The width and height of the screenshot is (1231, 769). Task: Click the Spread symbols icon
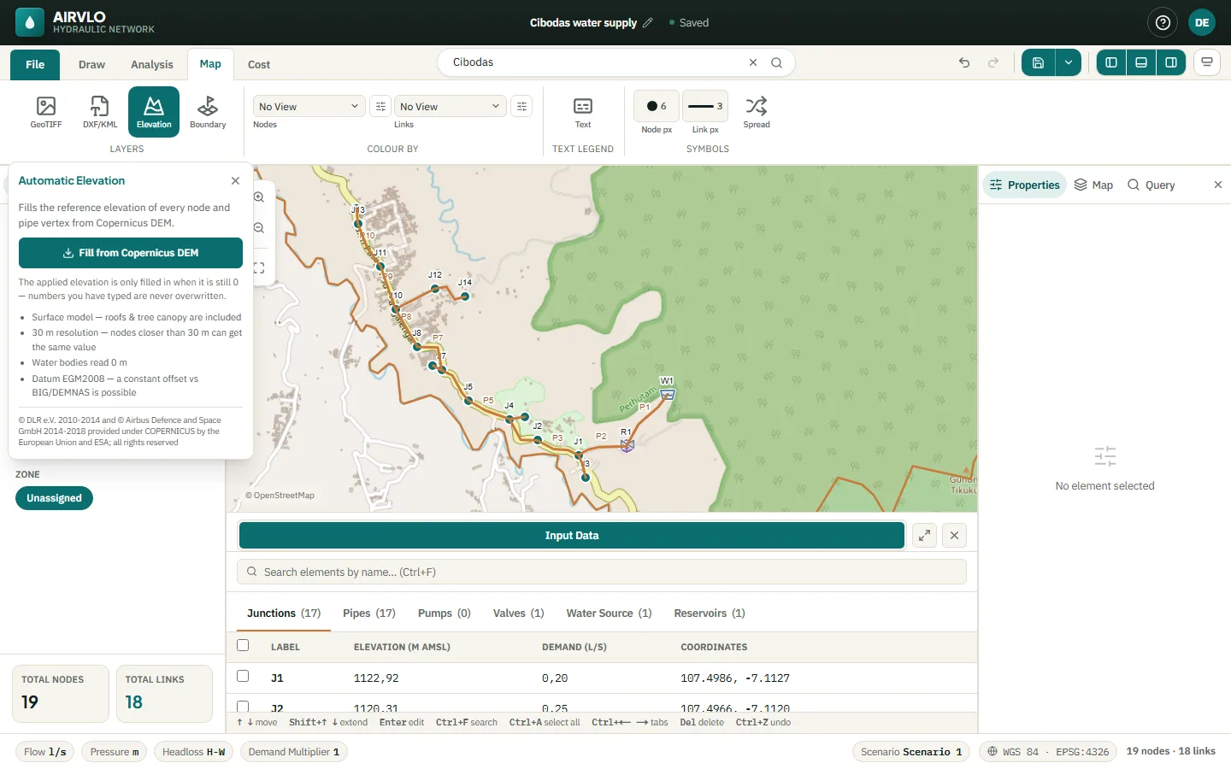tap(757, 112)
